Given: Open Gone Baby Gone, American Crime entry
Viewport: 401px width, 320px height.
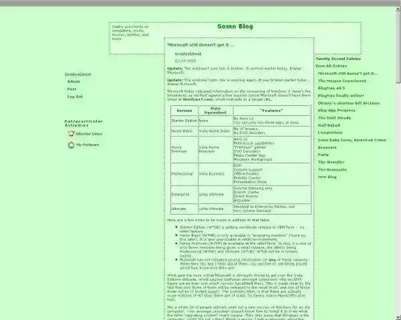Looking at the screenshot, I should coord(352,140).
